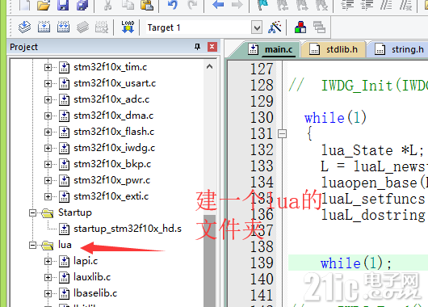Comment out the selected lines
Image resolution: width=428 pixels, height=307 pixels.
[386, 5]
